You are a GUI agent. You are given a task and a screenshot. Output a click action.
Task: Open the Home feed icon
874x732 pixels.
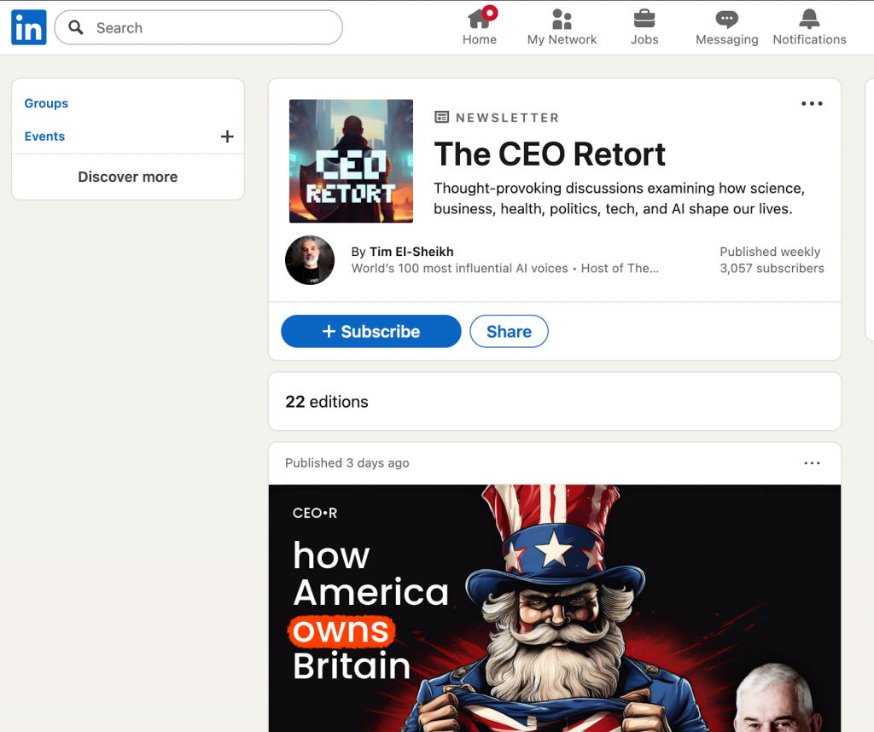pos(480,19)
